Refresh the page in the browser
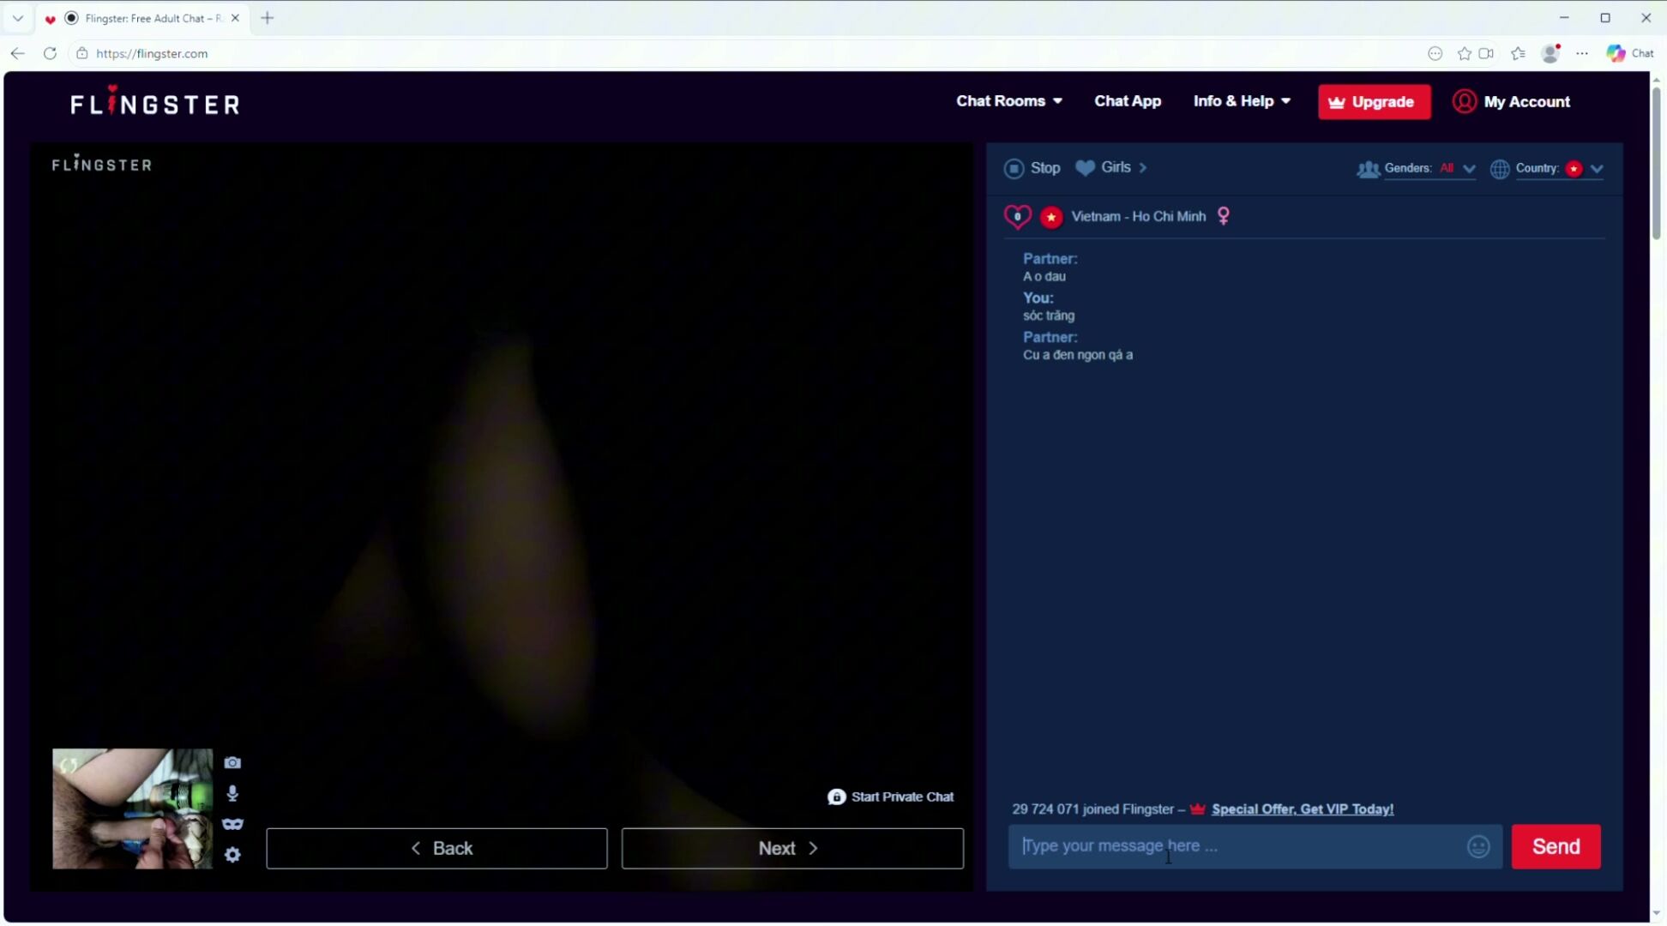 [x=50, y=53]
